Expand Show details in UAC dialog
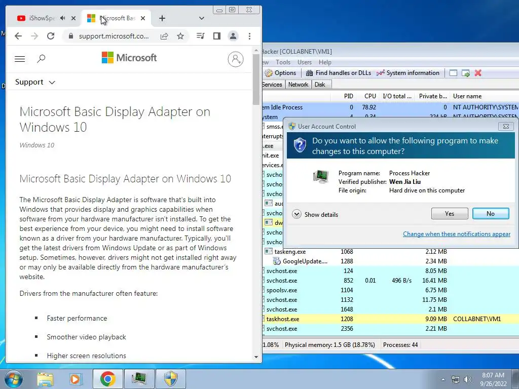The height and width of the screenshot is (389, 519). point(315,214)
